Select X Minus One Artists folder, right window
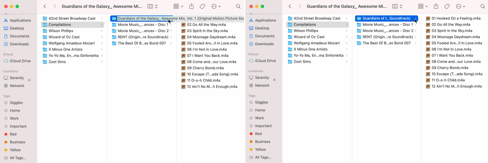488x163 pixels. click(x=318, y=49)
